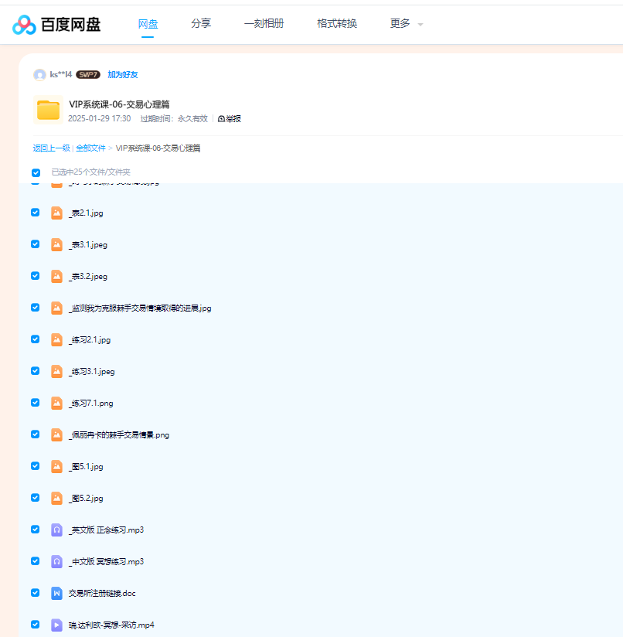Go back via 返回上一级 link
The width and height of the screenshot is (623, 637).
tap(51, 148)
